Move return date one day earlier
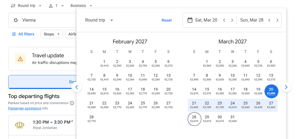 click(270, 20)
